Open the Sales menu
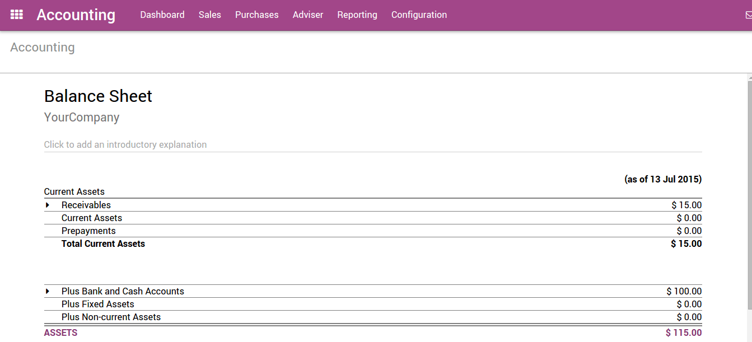The width and height of the screenshot is (752, 342). click(x=209, y=15)
